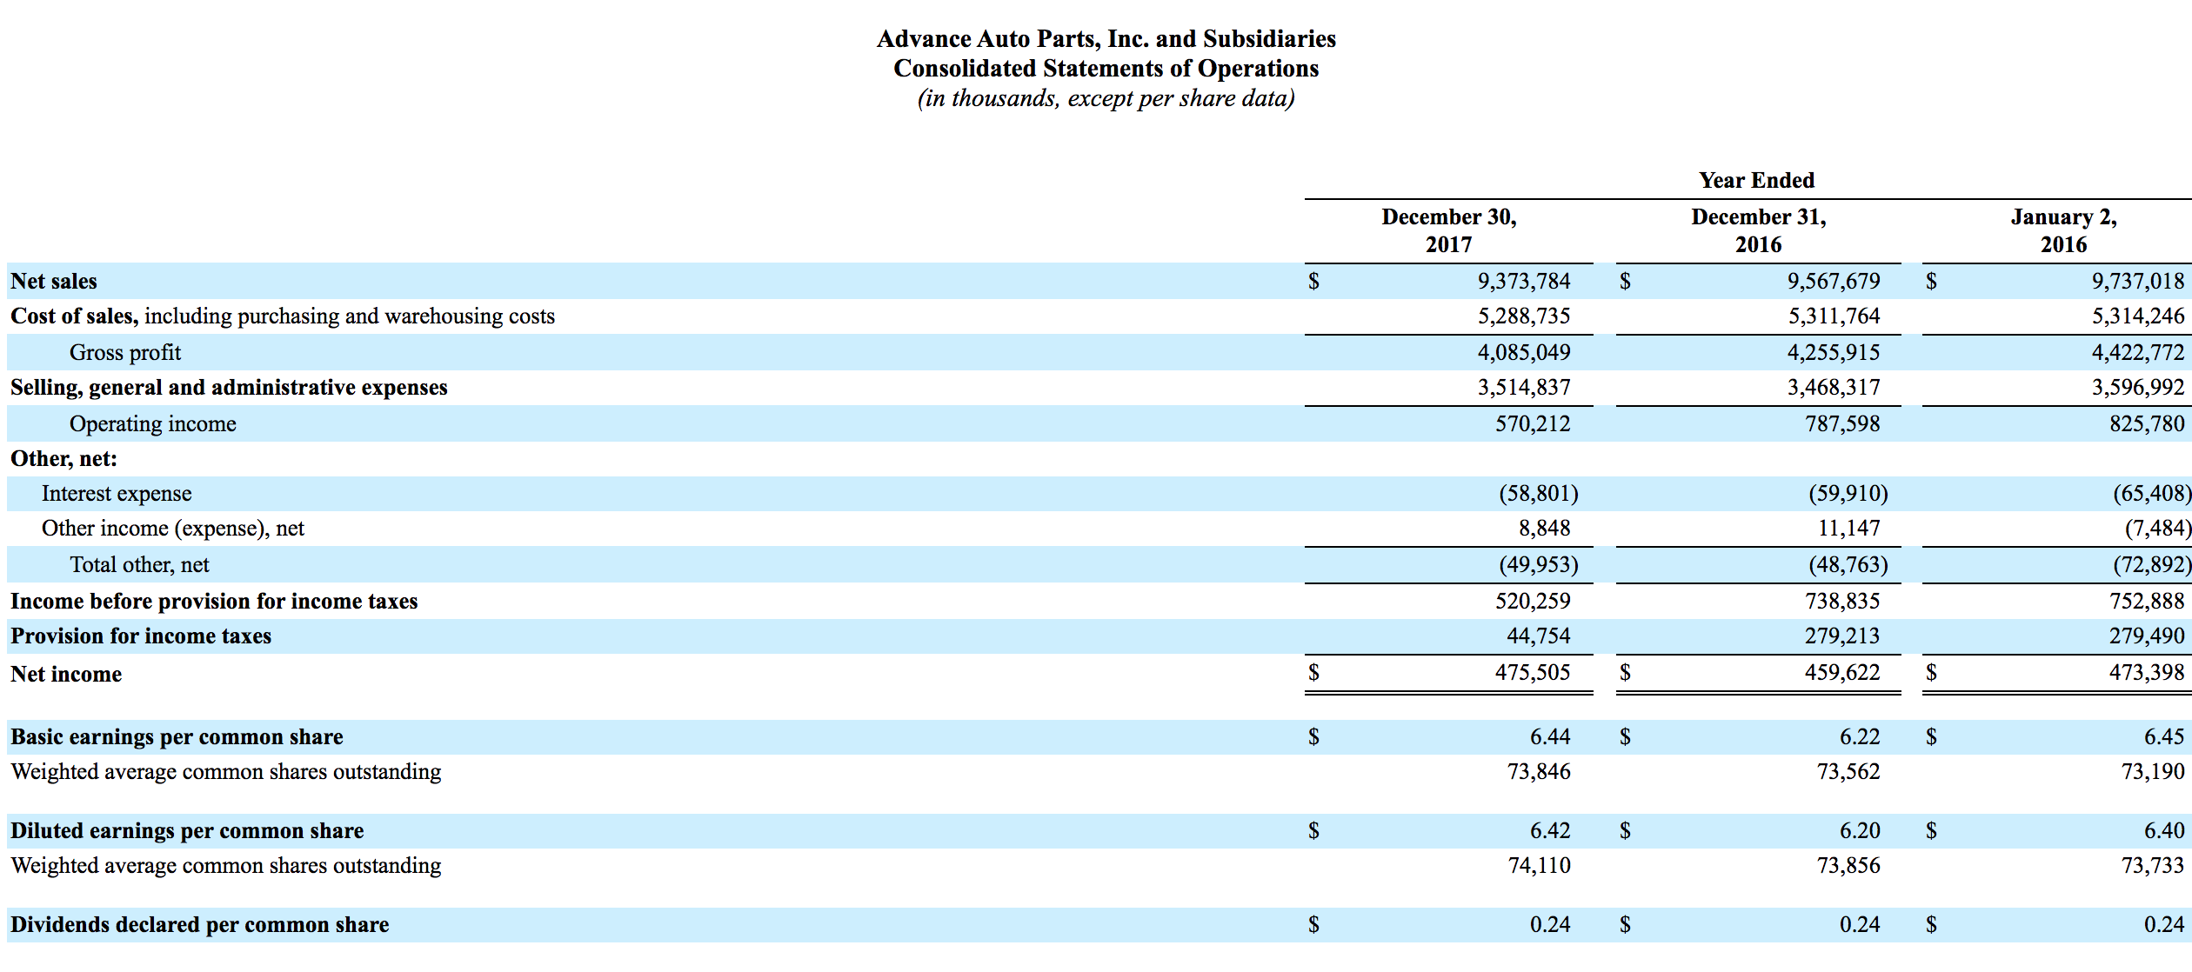2192x972 pixels.
Task: Select SG&A value 3,514,837
Action: pos(1524,388)
